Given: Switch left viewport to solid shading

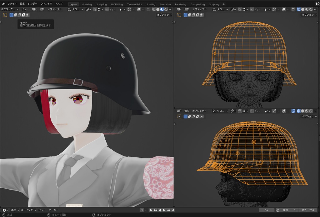Looking at the screenshot, I should 158,9.
